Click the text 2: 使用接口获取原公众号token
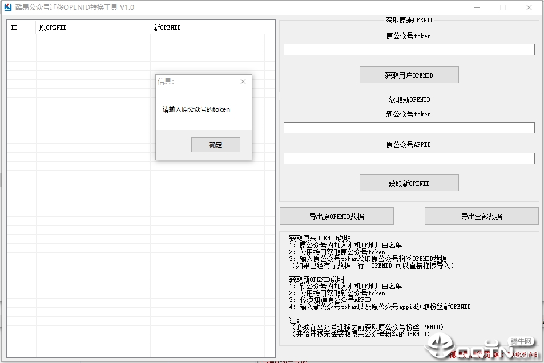Screen dimensions: 544x363 pos(337,252)
